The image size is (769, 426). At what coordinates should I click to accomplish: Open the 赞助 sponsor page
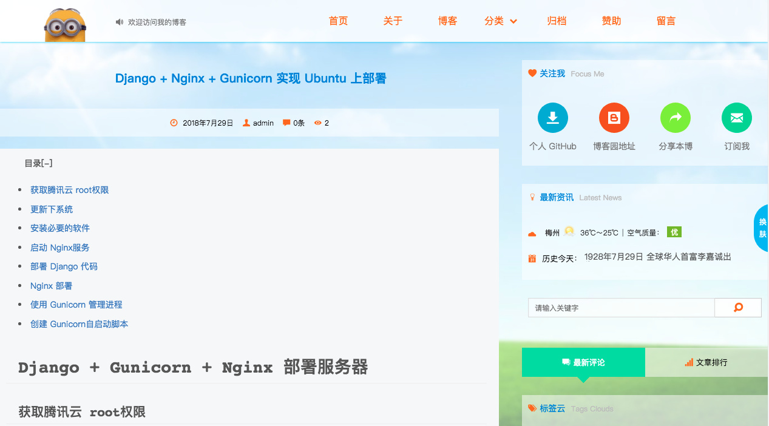click(612, 21)
